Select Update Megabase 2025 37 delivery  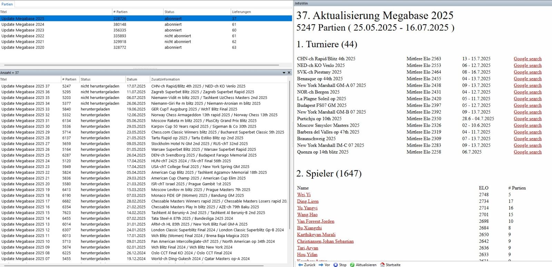[x=26, y=86]
